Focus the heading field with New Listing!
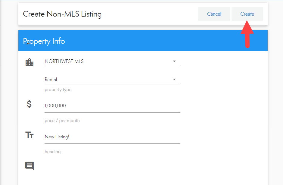Screen dimensions: 283x185 112,137
